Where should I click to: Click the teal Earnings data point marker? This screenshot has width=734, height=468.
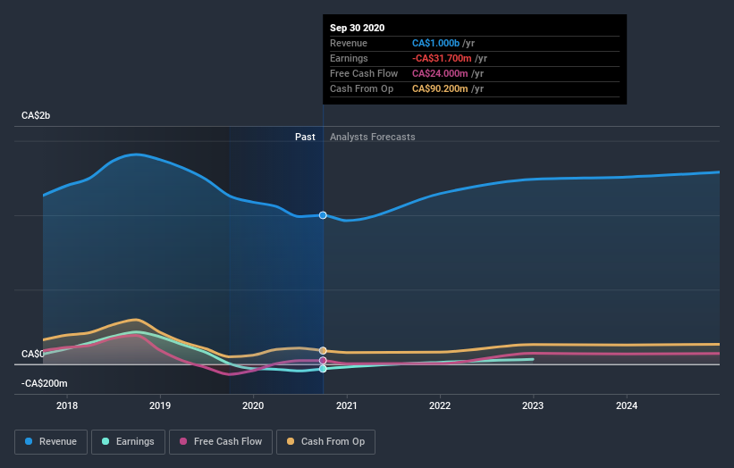tap(323, 369)
